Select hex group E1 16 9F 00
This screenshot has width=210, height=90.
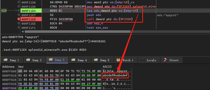coord(70,80)
